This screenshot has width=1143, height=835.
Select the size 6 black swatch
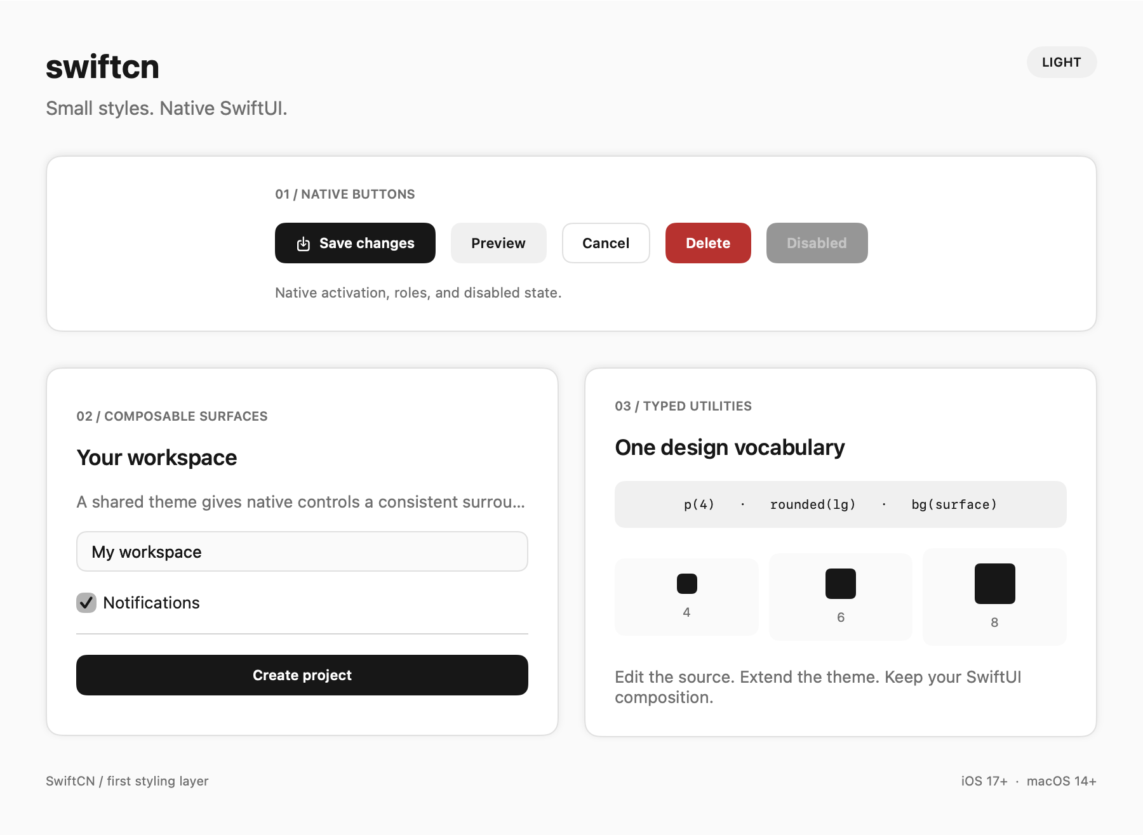841,584
